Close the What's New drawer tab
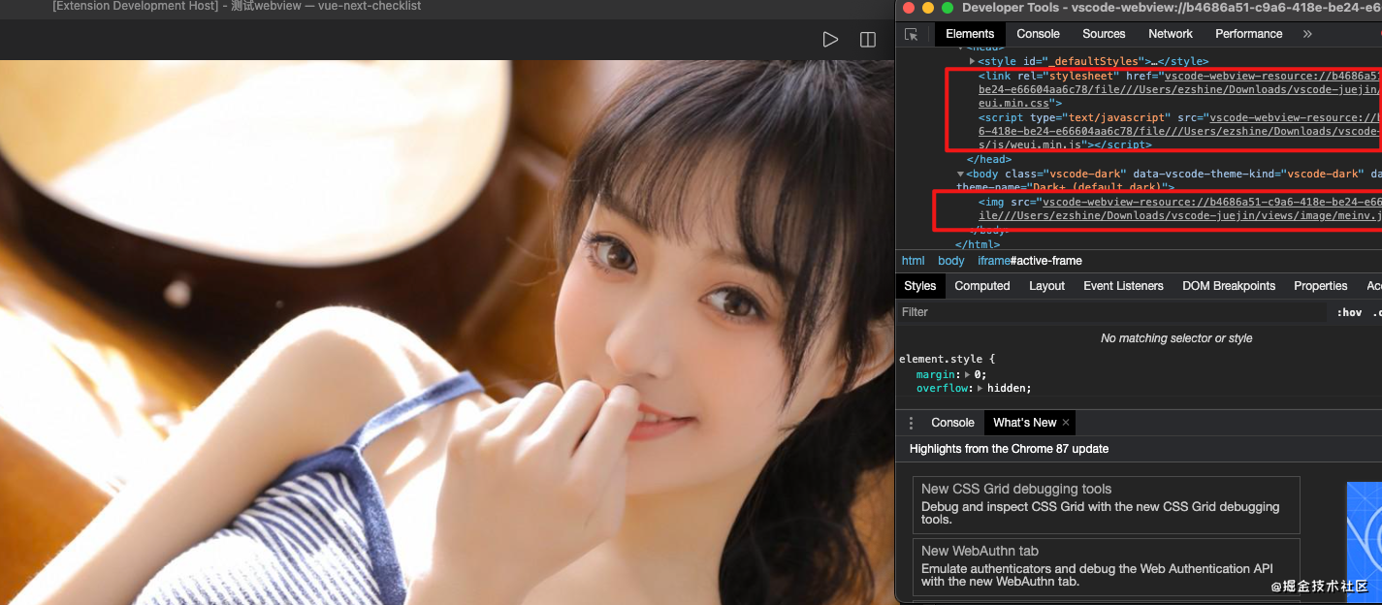 click(1066, 423)
